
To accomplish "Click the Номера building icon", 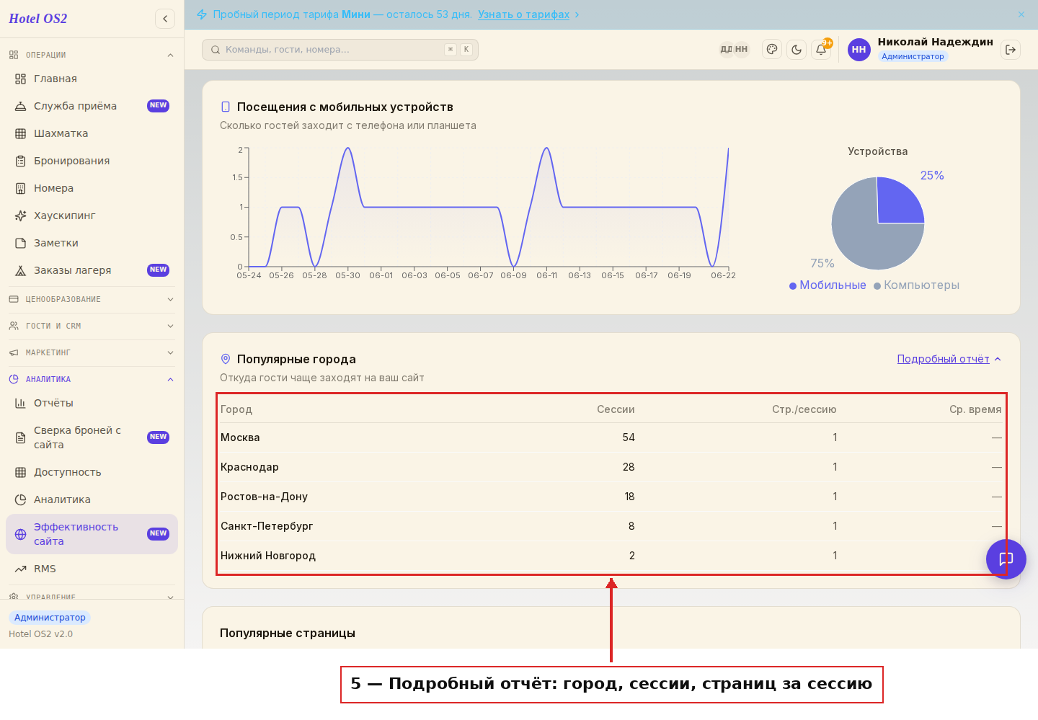I will tap(20, 188).
